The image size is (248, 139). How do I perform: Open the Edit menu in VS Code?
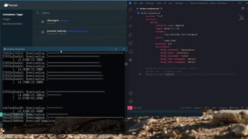(141, 3)
